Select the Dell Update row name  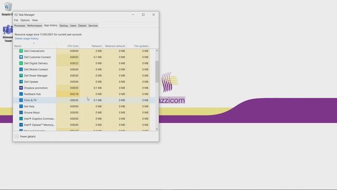[31, 82]
